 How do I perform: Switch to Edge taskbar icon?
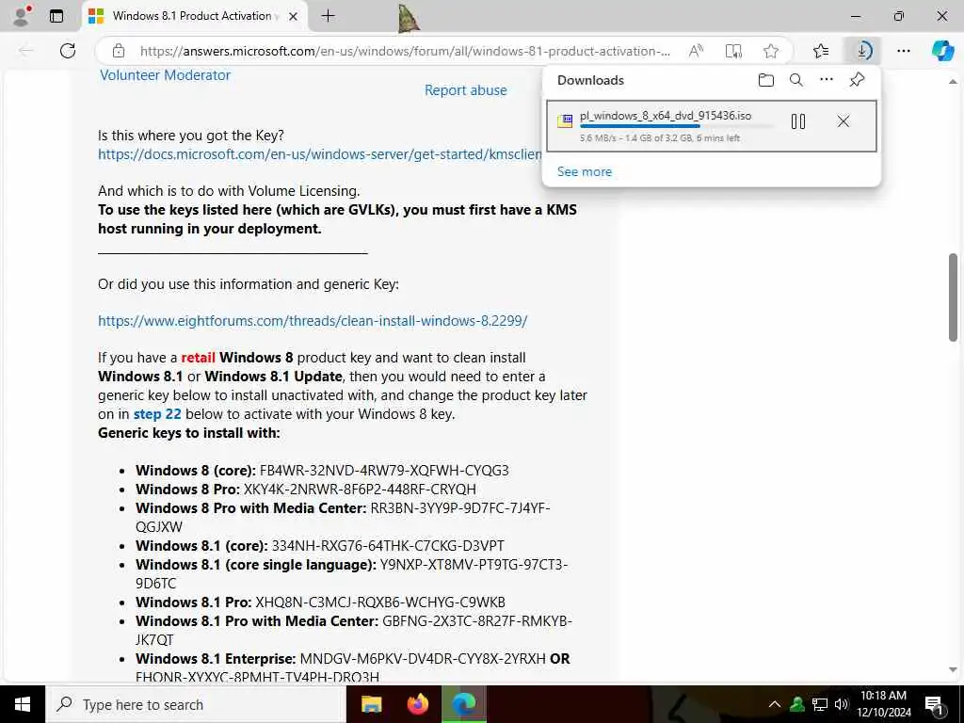[464, 704]
